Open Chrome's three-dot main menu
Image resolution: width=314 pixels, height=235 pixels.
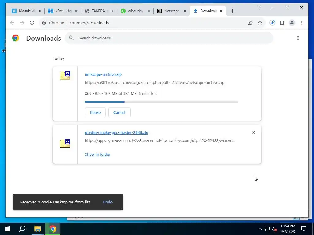click(x=302, y=23)
